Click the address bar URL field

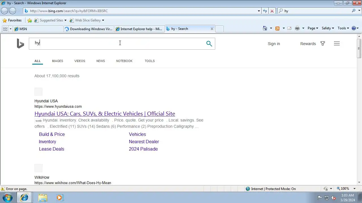[x=140, y=11]
